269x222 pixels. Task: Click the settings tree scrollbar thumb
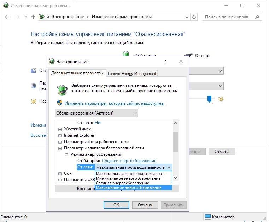click(175, 142)
